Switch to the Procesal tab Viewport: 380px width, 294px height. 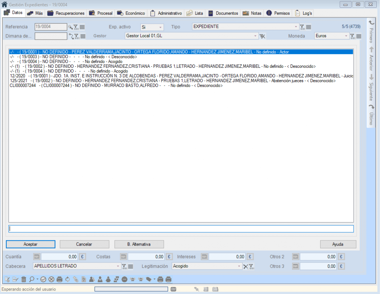coord(101,13)
